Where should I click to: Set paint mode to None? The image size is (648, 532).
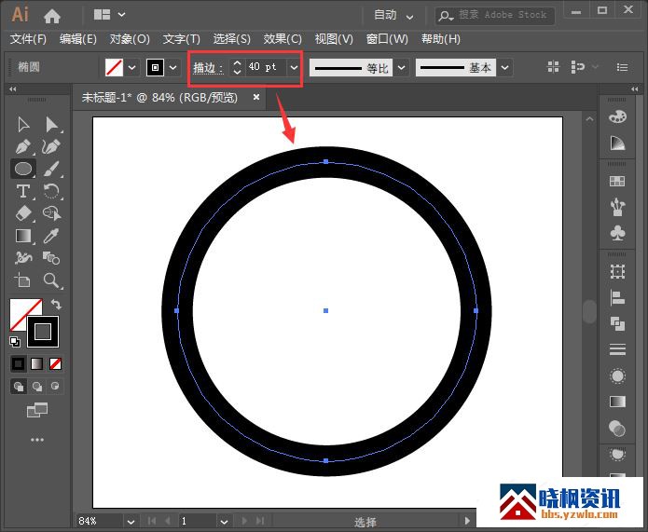(55, 364)
